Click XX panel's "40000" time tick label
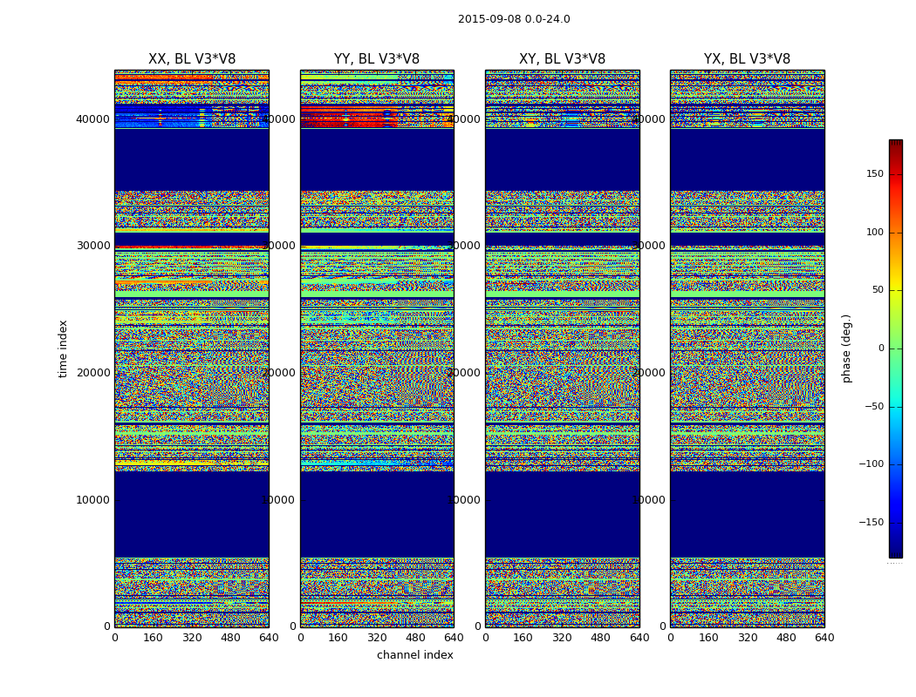 coord(93,119)
